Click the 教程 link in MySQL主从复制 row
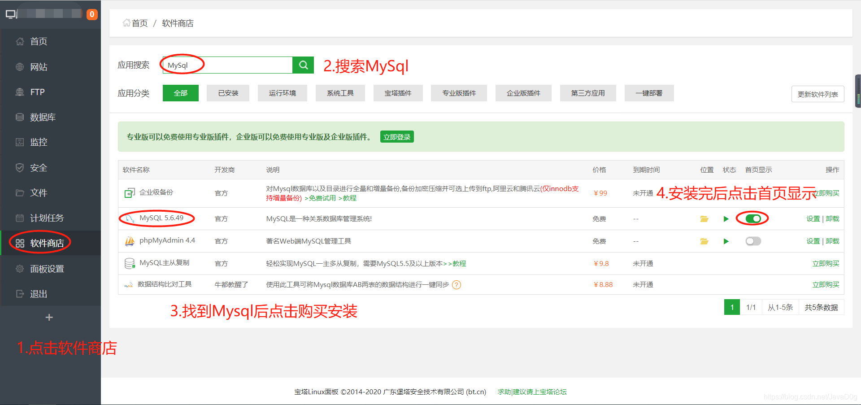Screen dimensions: 861x405 coord(459,263)
